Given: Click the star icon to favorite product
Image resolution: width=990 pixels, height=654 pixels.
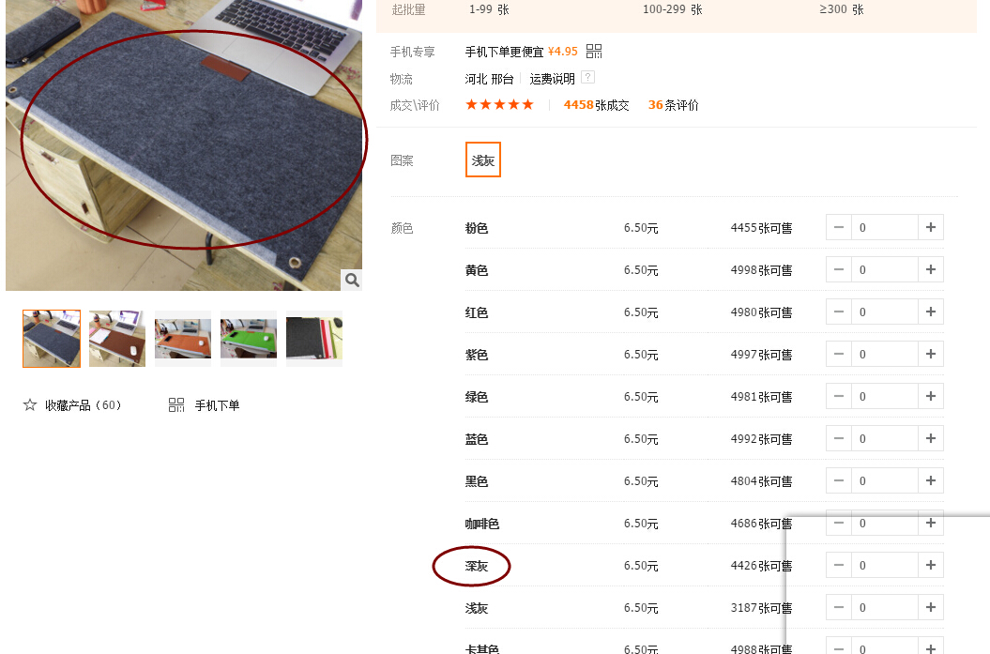Looking at the screenshot, I should pos(30,404).
